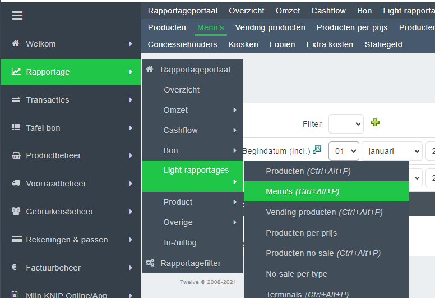Open the day dropdown showing 01
The height and width of the screenshot is (298, 435).
coord(344,151)
